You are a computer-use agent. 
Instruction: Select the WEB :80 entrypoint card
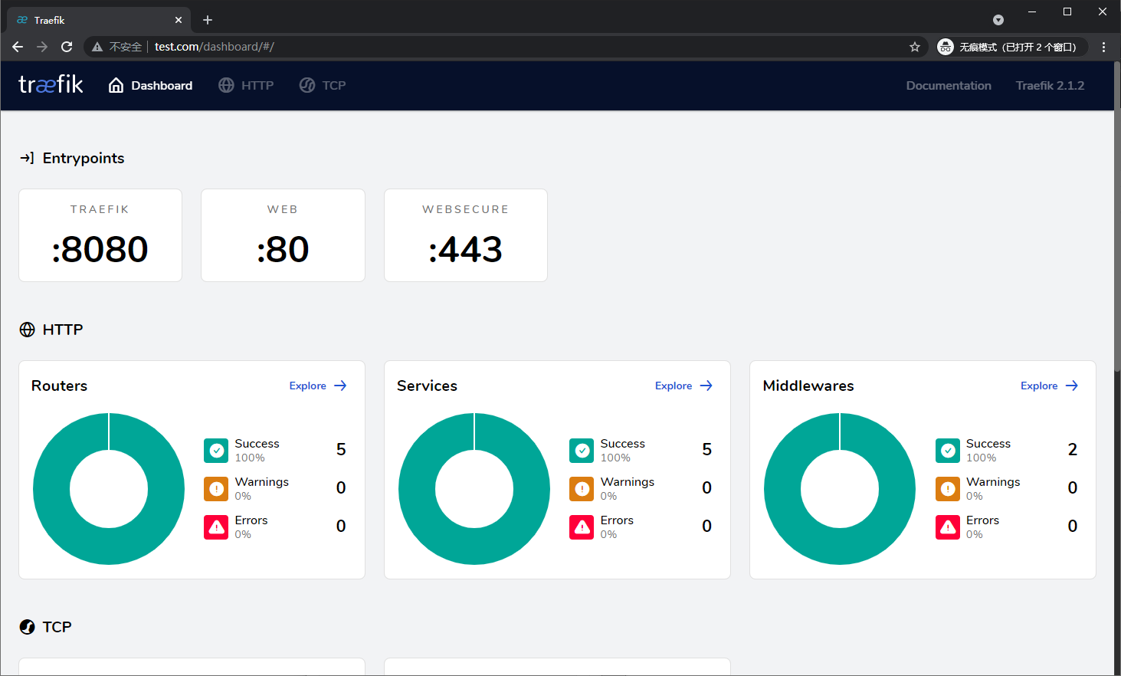(283, 235)
